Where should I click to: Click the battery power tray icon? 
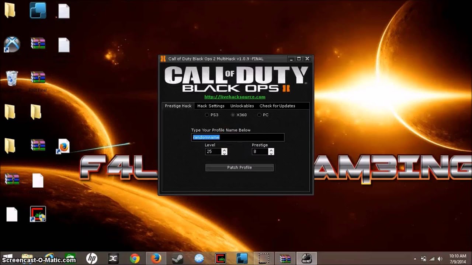424,259
